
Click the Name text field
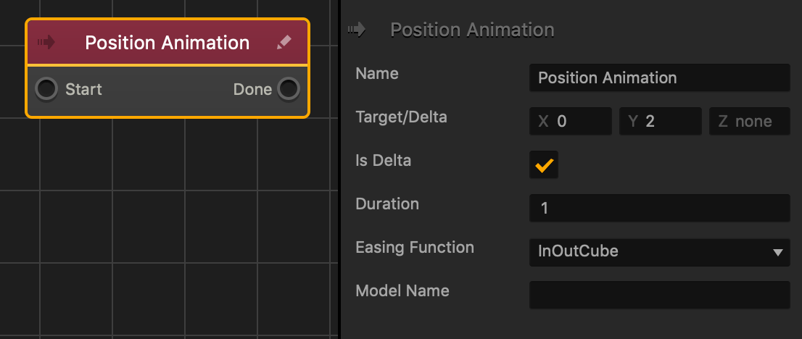click(659, 78)
